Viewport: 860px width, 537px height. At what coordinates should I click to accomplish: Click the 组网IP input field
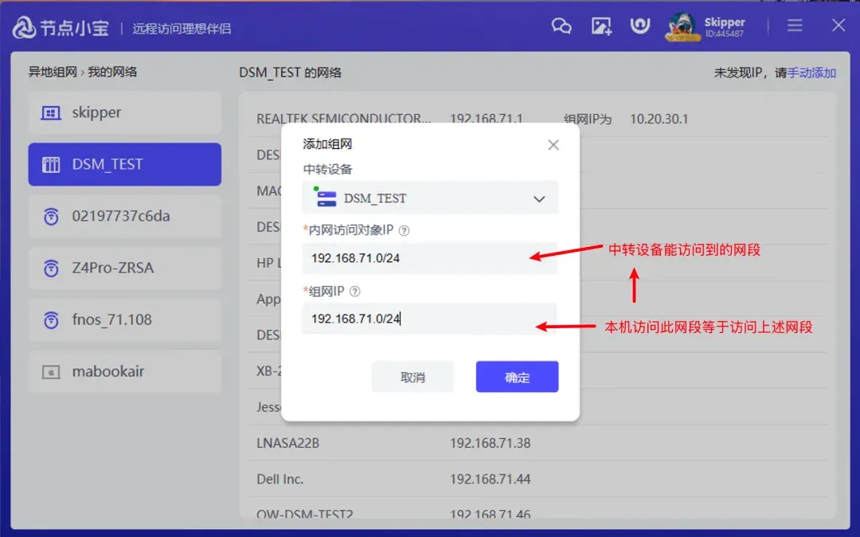click(x=430, y=319)
